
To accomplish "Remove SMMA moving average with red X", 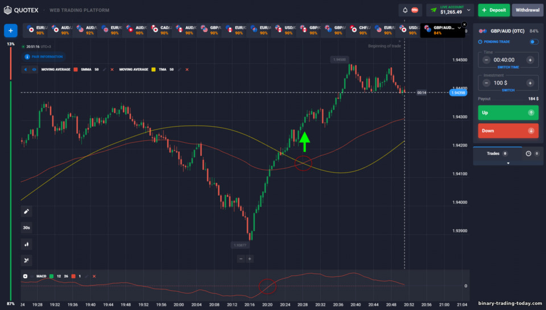I will click(x=112, y=69).
